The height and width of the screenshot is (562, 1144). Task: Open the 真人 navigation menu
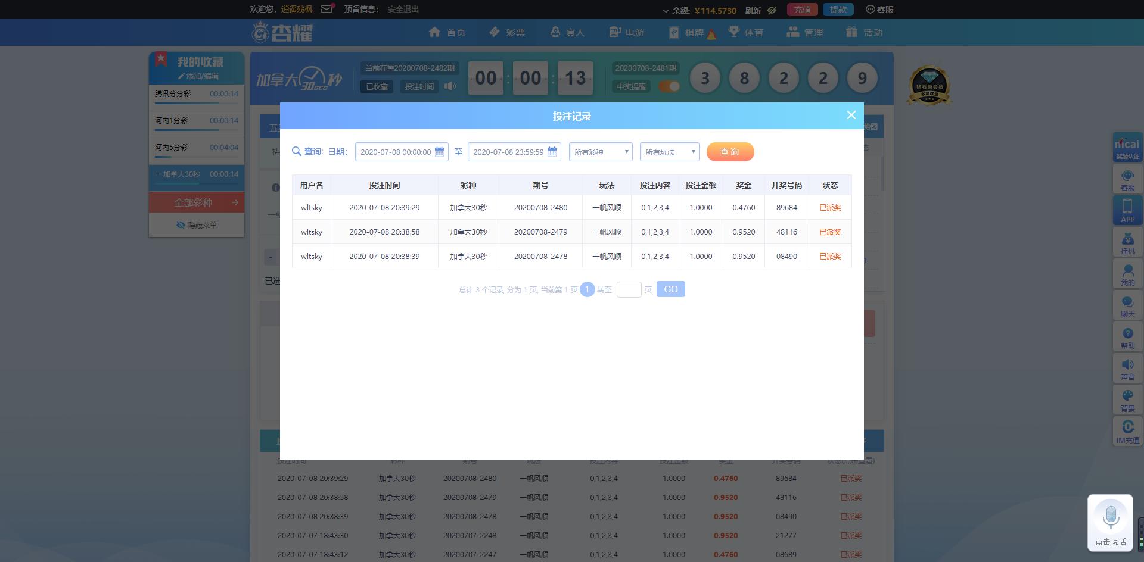click(567, 32)
